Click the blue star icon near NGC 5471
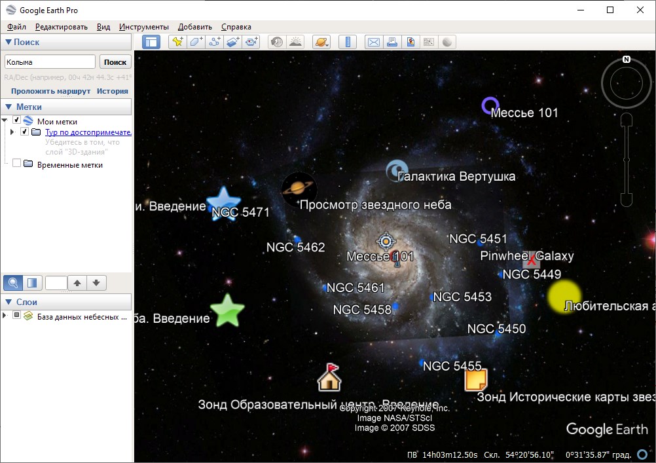 click(224, 202)
